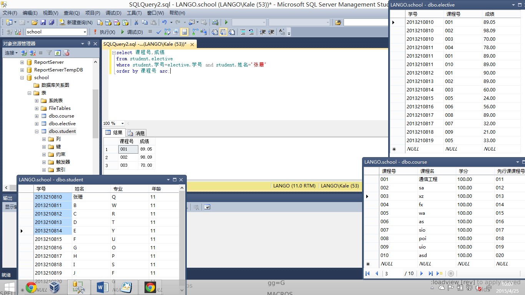Click the Copy icon in the toolbar
The height and width of the screenshot is (295, 525).
145,22
